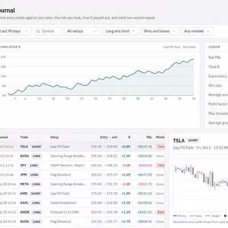Image resolution: width=228 pixels, height=228 pixels.
Task: Click the Entry legend item in chart
Action: (180, 216)
